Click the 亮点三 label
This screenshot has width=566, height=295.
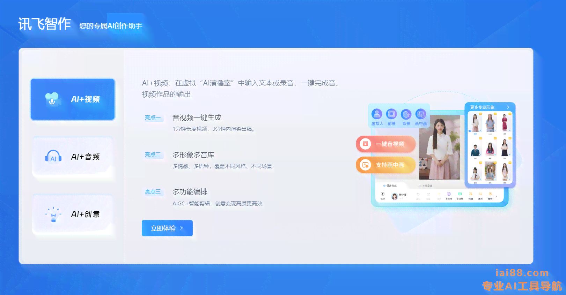[153, 192]
